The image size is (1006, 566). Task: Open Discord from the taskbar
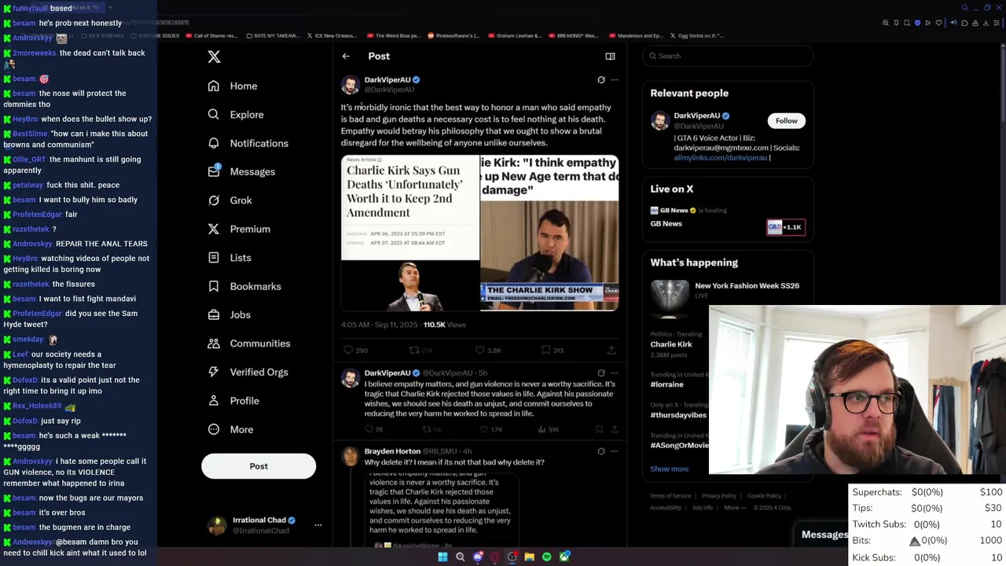(478, 557)
